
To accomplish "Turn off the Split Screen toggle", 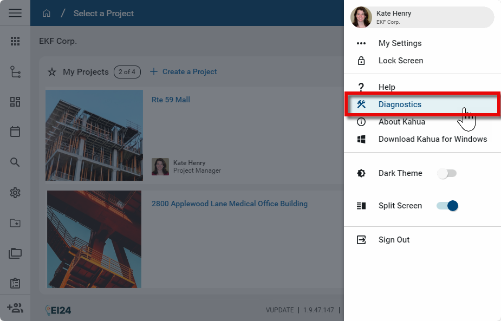I will [447, 206].
